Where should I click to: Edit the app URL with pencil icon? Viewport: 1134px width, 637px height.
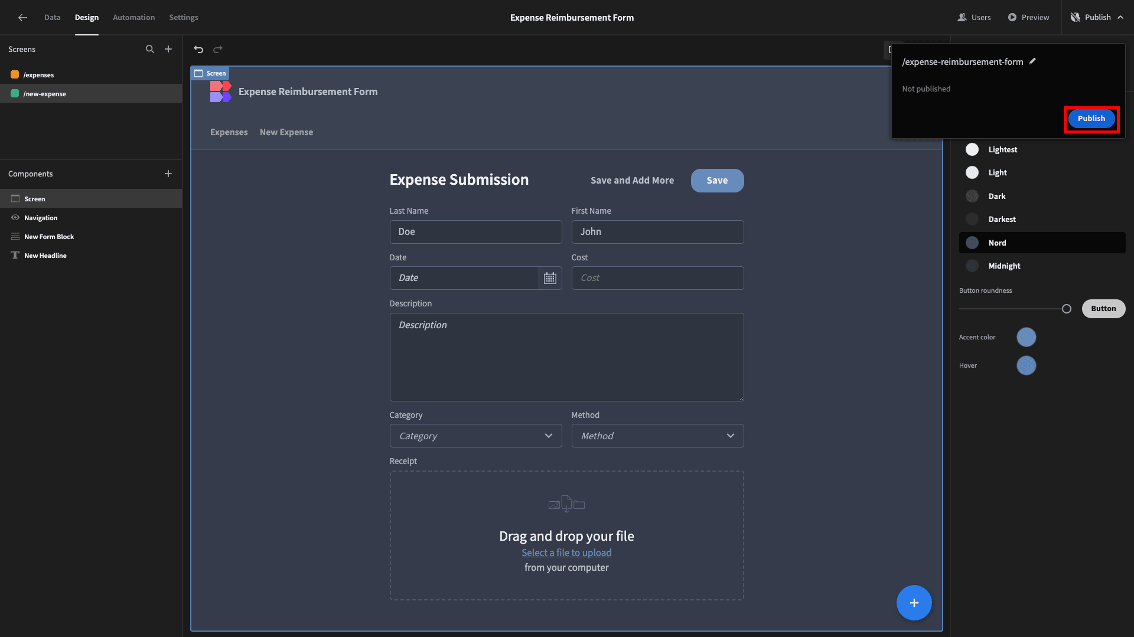pos(1032,61)
